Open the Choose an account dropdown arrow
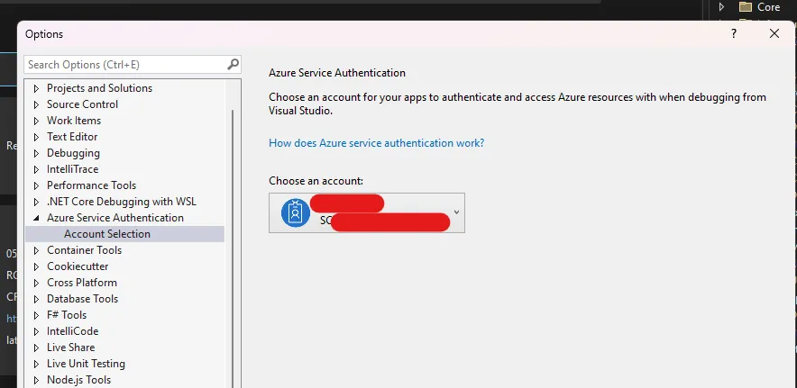The width and height of the screenshot is (797, 388). [456, 212]
